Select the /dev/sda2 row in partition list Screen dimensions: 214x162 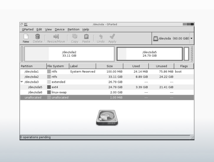point(107,77)
